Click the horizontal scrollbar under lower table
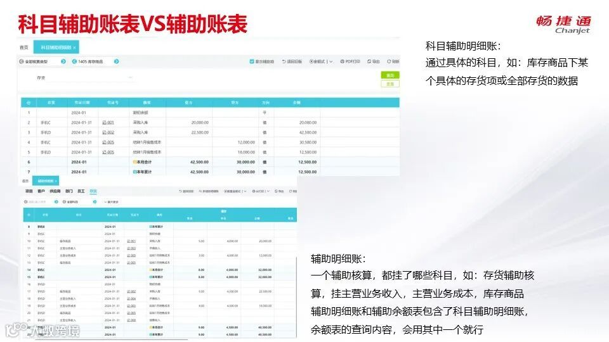This screenshot has height=342, width=609. (110, 339)
